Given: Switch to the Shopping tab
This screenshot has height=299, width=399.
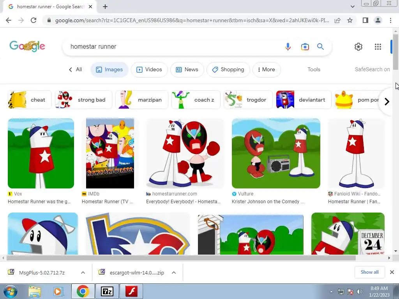Looking at the screenshot, I should point(228,69).
